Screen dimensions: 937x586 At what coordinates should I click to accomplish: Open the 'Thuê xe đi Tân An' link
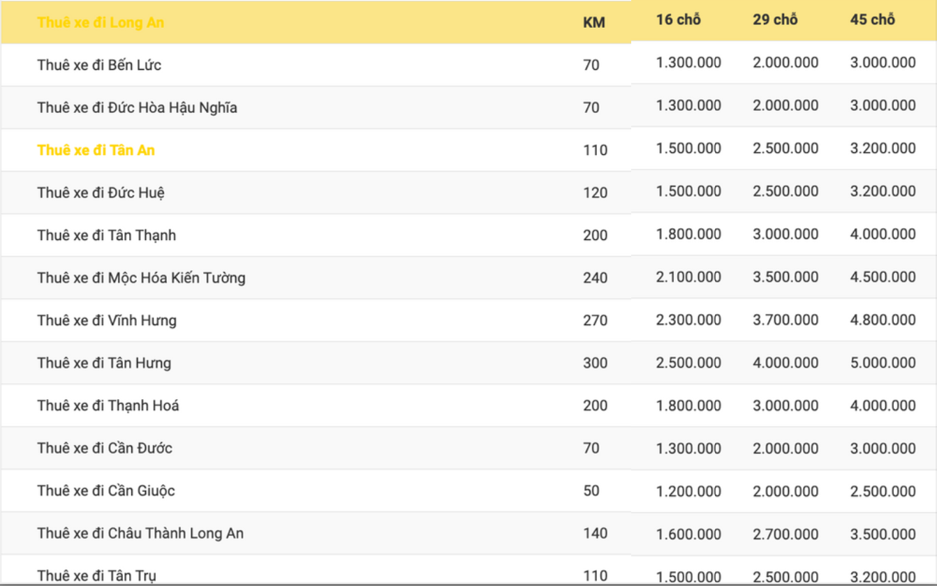pyautogui.click(x=96, y=150)
